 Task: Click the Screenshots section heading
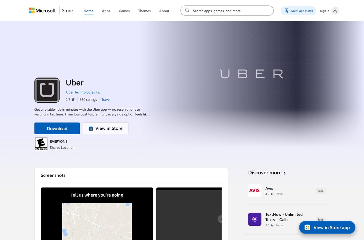pyautogui.click(x=53, y=175)
